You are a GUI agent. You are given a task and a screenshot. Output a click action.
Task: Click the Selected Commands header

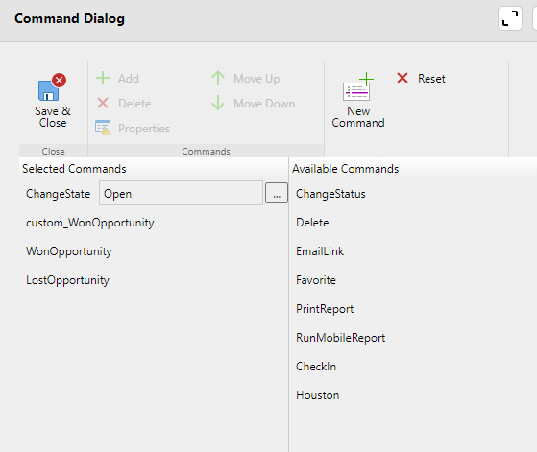(74, 169)
